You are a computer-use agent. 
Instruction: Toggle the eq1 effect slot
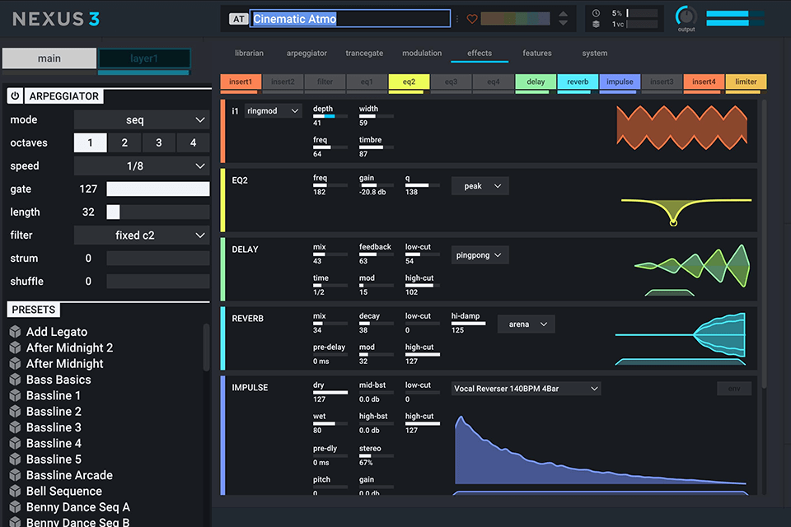(x=367, y=82)
